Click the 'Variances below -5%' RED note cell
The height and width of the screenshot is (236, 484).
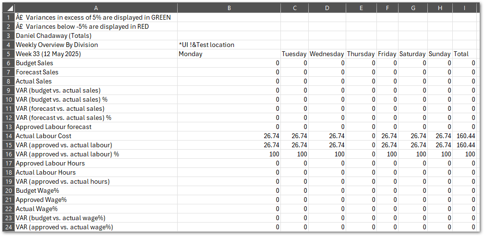click(96, 26)
